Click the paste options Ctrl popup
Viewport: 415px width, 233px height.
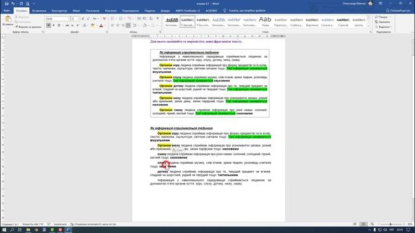click(x=178, y=150)
